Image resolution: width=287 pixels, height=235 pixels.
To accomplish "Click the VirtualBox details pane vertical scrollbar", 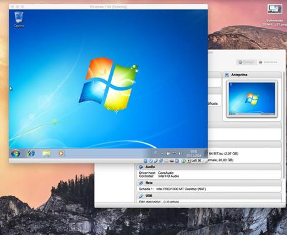I will [x=284, y=125].
